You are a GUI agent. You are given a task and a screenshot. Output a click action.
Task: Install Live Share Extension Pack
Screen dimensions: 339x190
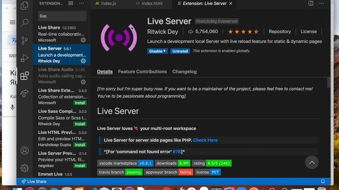click(80, 103)
